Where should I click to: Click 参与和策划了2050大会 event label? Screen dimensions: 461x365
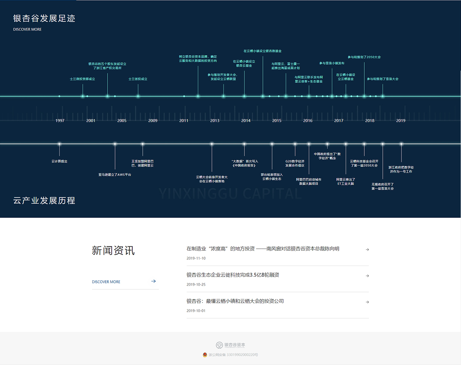click(x=364, y=57)
